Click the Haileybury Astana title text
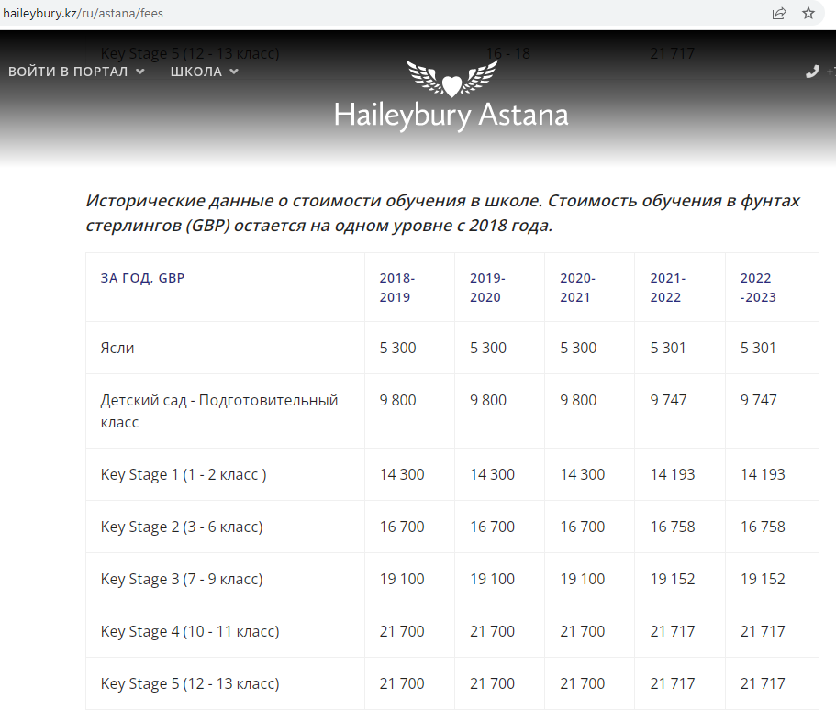836x710 pixels. point(451,116)
